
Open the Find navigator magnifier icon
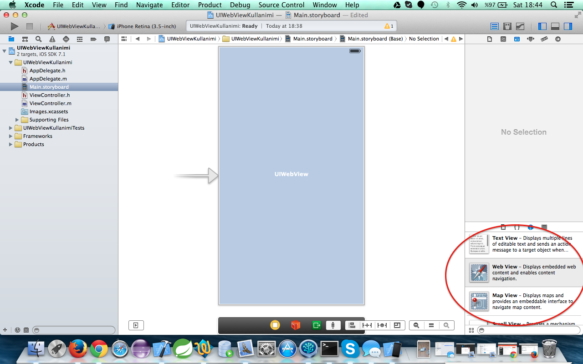[x=39, y=39]
